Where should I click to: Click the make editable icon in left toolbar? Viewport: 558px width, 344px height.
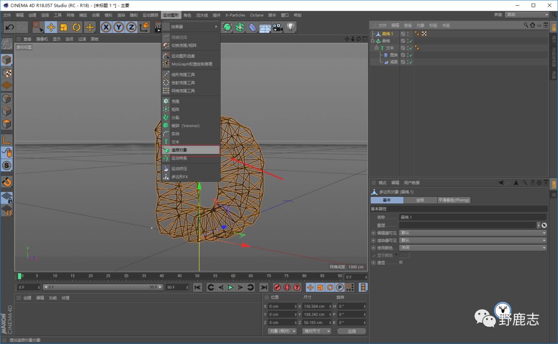tap(6, 44)
